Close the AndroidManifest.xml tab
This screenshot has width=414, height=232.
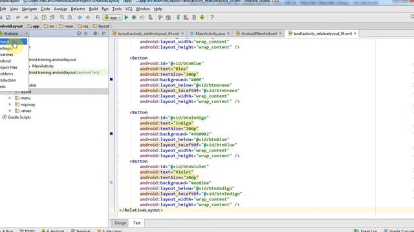coord(280,34)
